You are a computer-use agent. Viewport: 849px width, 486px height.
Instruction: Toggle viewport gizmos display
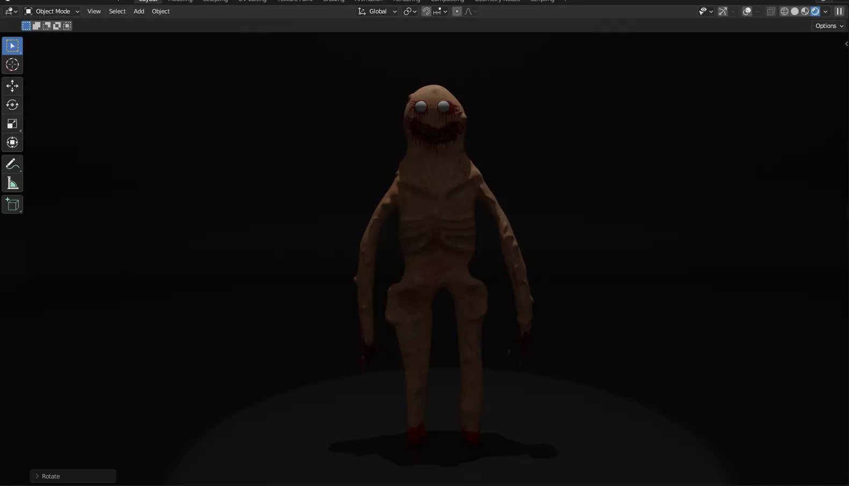[x=723, y=11]
